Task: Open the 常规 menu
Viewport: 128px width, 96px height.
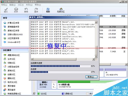Action: point(4,5)
